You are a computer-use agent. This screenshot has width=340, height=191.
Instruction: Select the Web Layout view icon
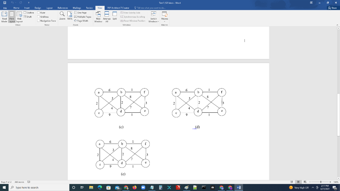pos(19,16)
